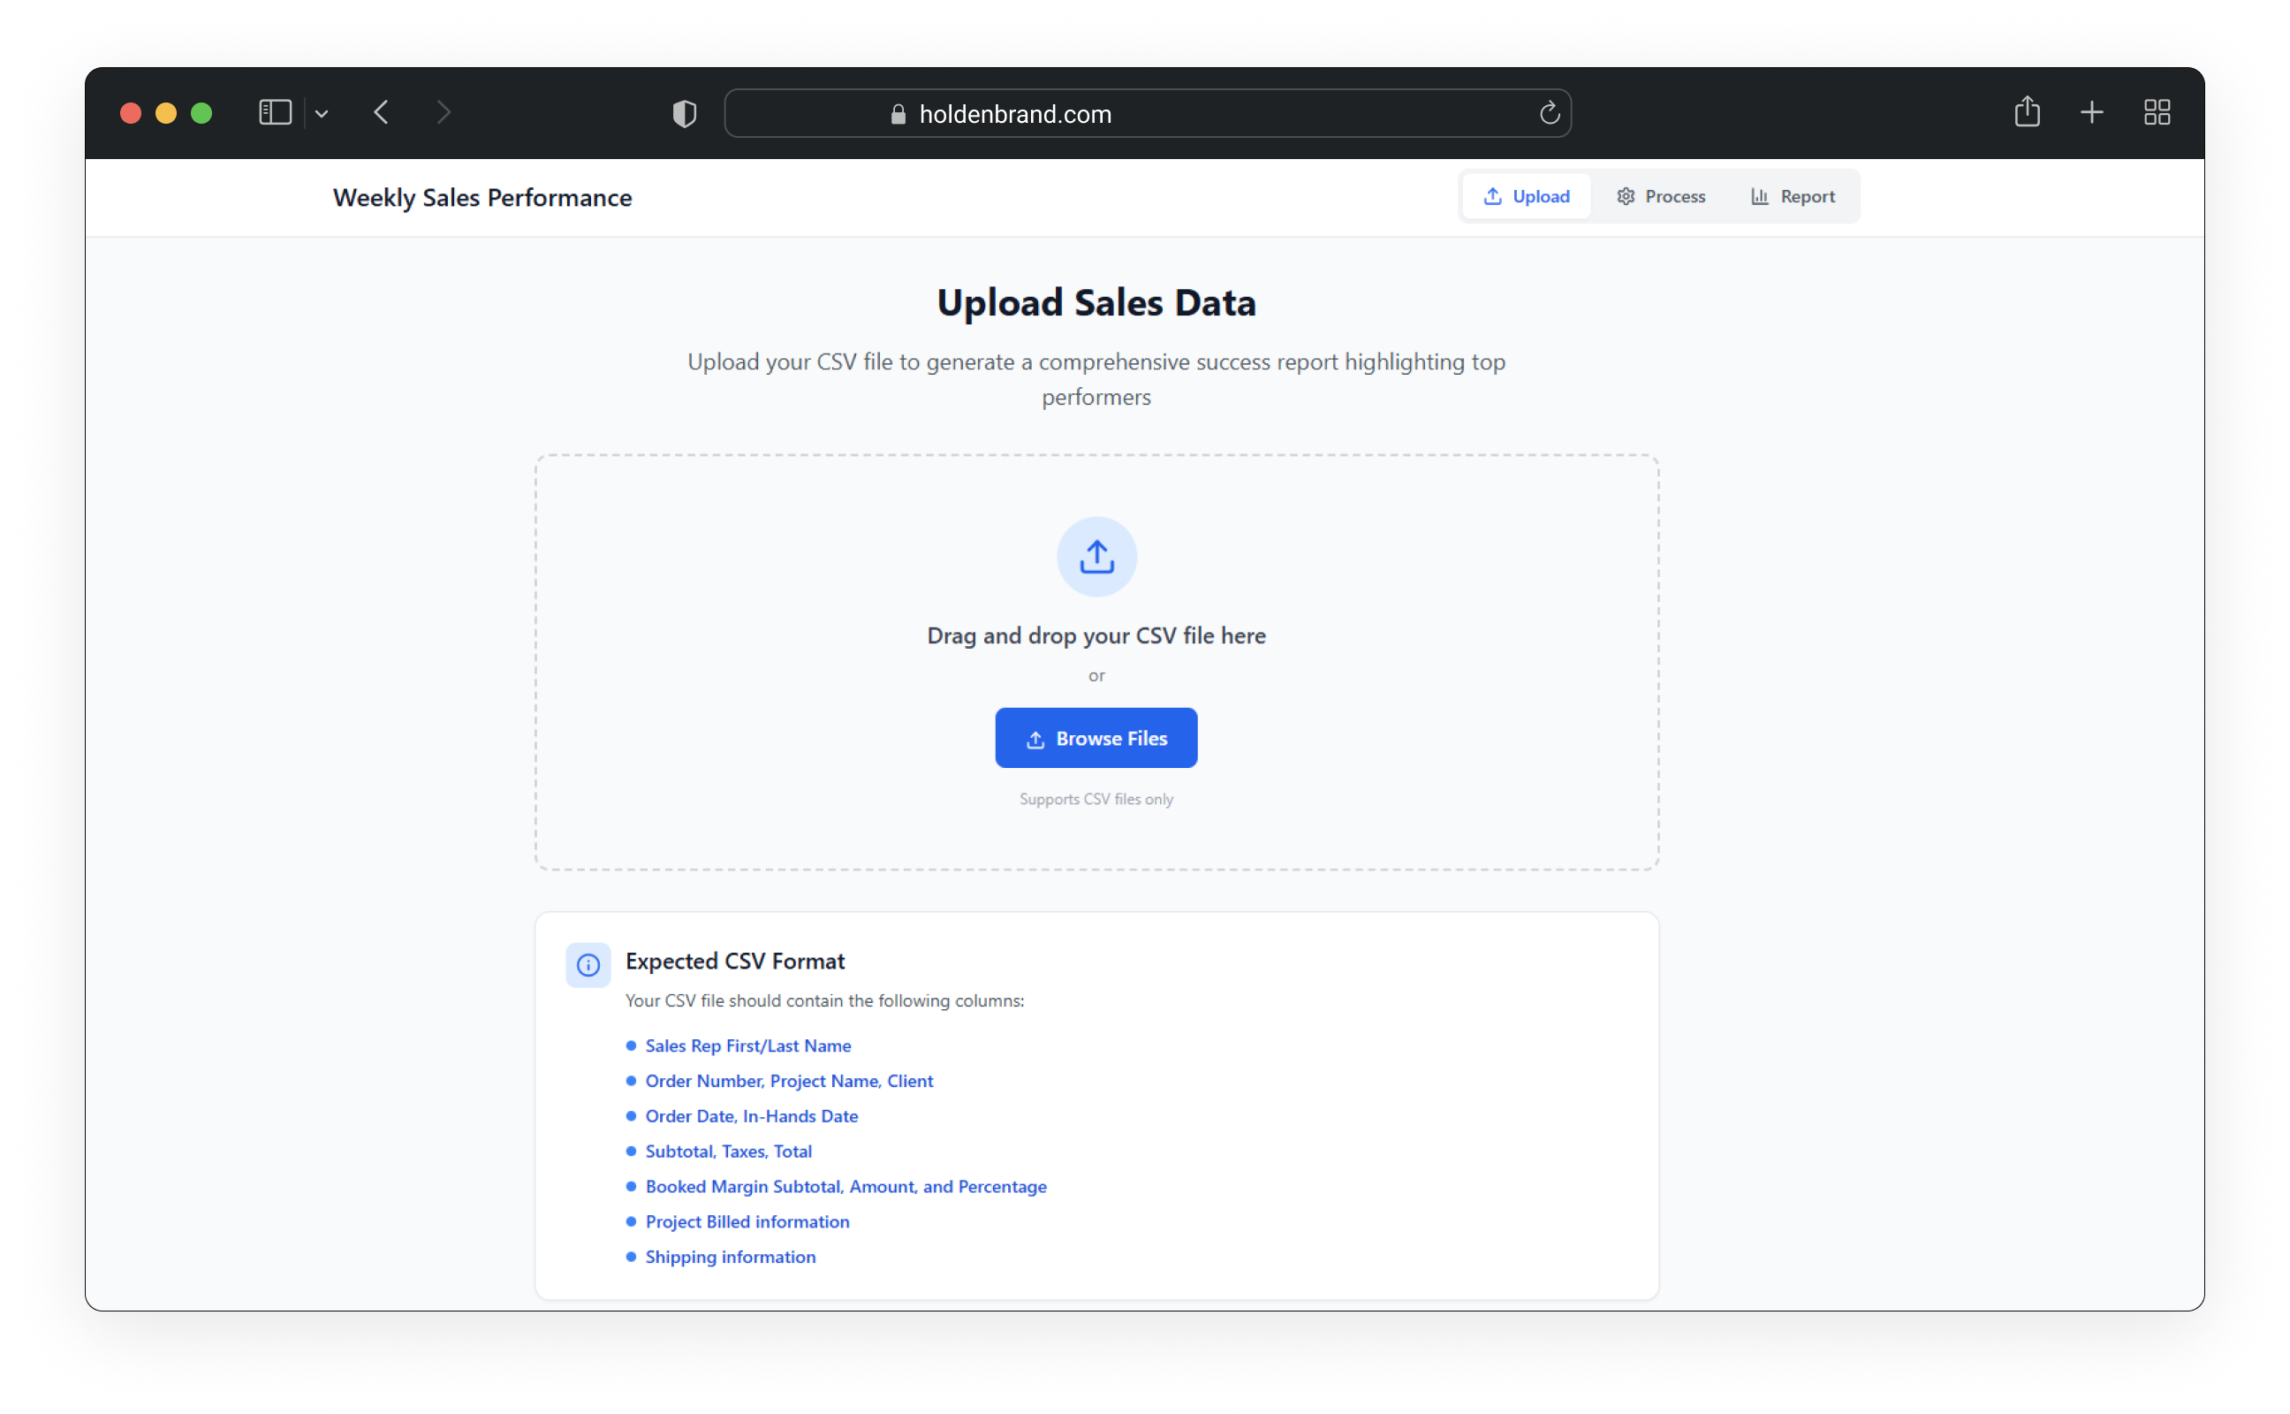The width and height of the screenshot is (2290, 1414).
Task: Switch to the Process tab
Action: click(1660, 196)
